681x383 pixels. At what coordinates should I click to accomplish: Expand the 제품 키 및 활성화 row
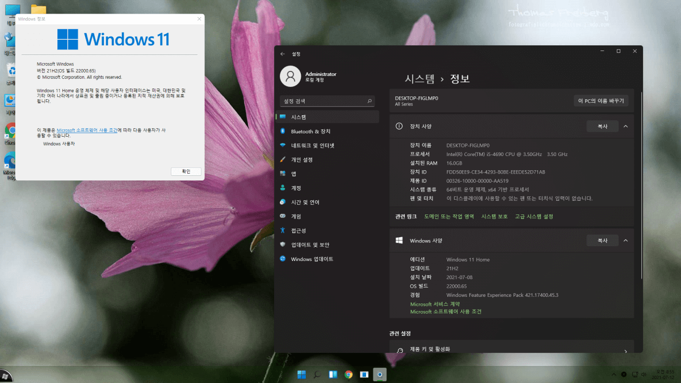(511, 347)
